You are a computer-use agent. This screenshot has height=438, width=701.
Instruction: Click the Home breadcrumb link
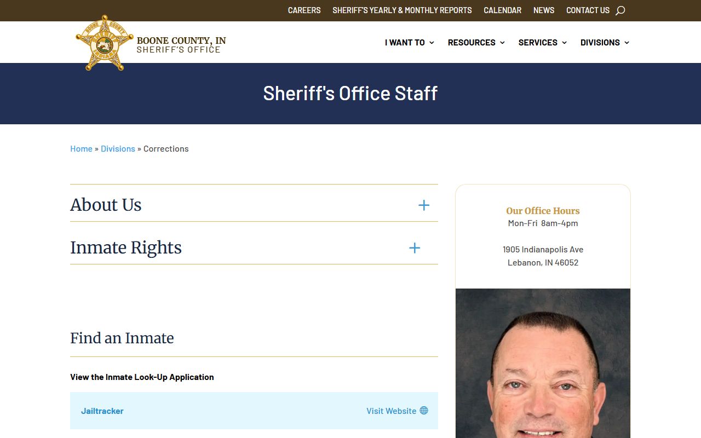tap(81, 148)
